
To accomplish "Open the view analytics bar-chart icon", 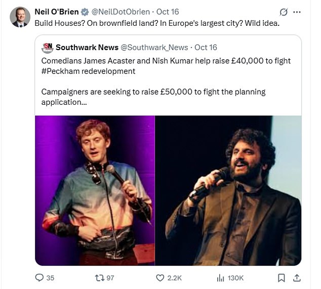I will (221, 278).
